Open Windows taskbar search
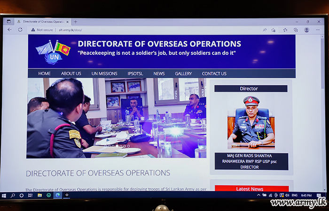The image size is (329, 211). [x=13, y=196]
